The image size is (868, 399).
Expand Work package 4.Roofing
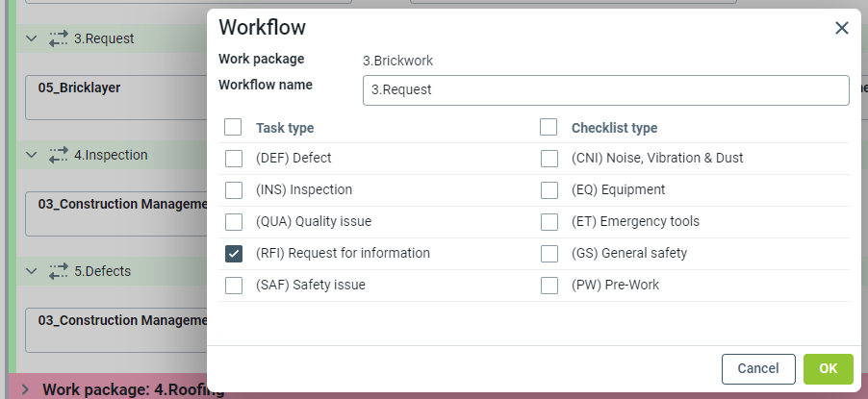pos(25,389)
